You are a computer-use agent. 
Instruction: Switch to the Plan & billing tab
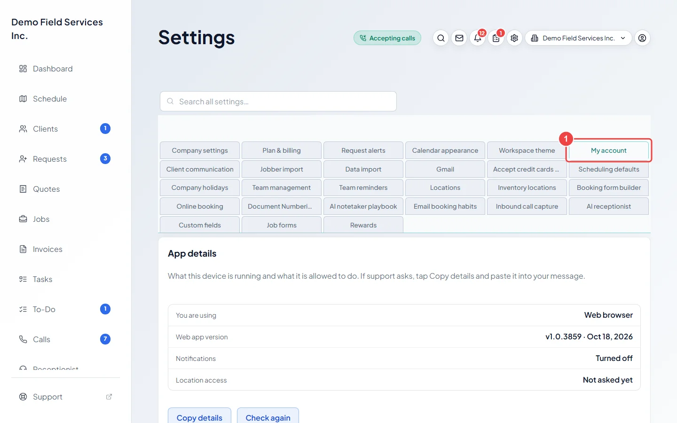[282, 150]
